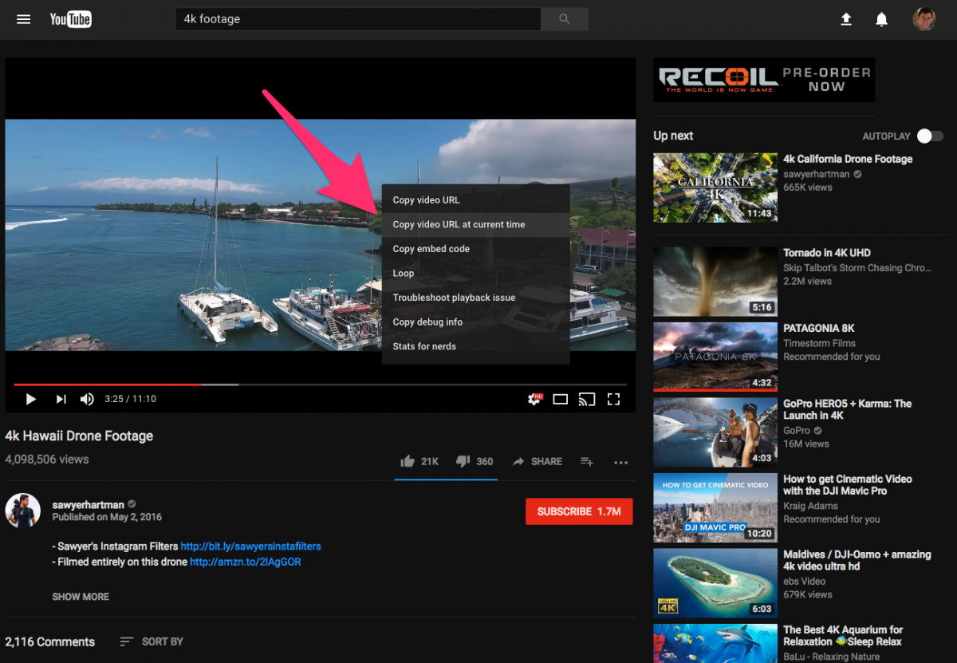This screenshot has width=957, height=663.
Task: Open the SORT BY comments dropdown
Action: (151, 641)
